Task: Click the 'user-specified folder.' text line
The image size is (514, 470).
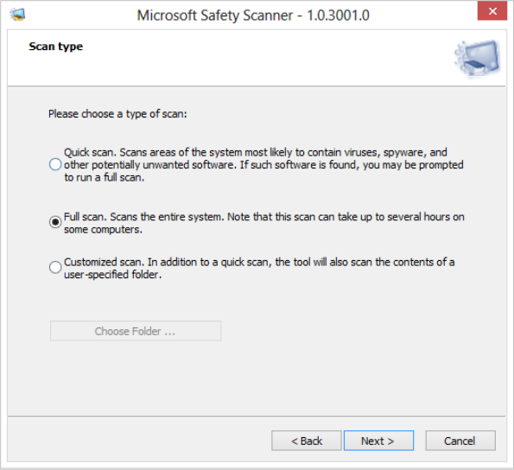Action: [113, 275]
